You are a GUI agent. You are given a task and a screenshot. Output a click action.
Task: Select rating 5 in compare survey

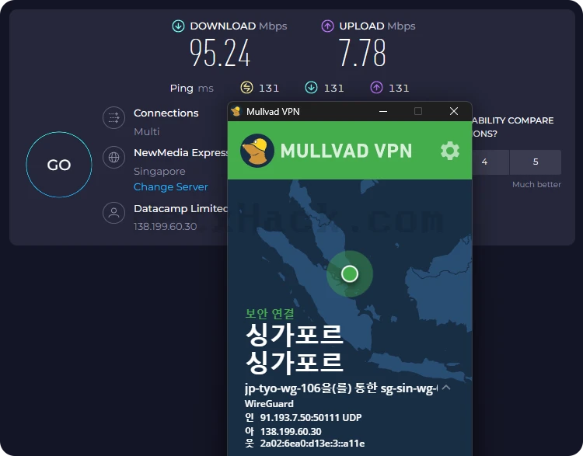tap(536, 162)
